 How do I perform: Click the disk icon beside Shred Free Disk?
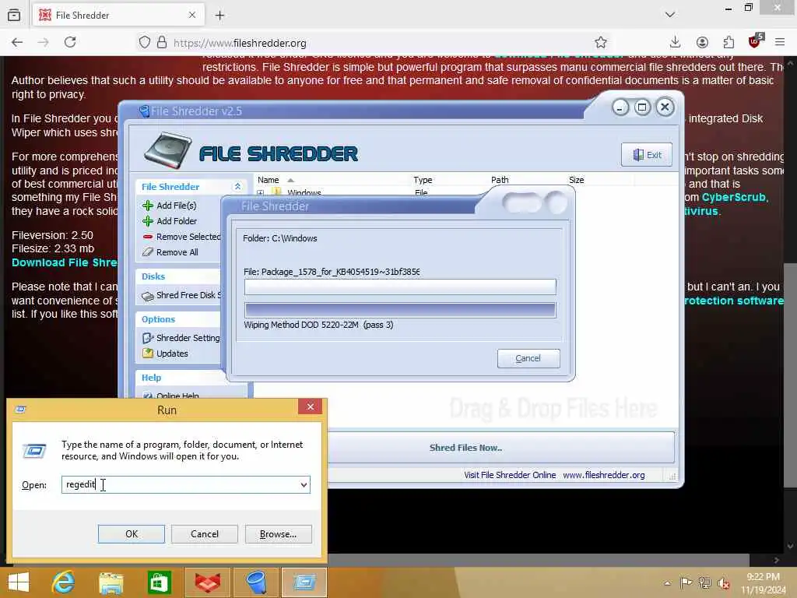coord(148,296)
